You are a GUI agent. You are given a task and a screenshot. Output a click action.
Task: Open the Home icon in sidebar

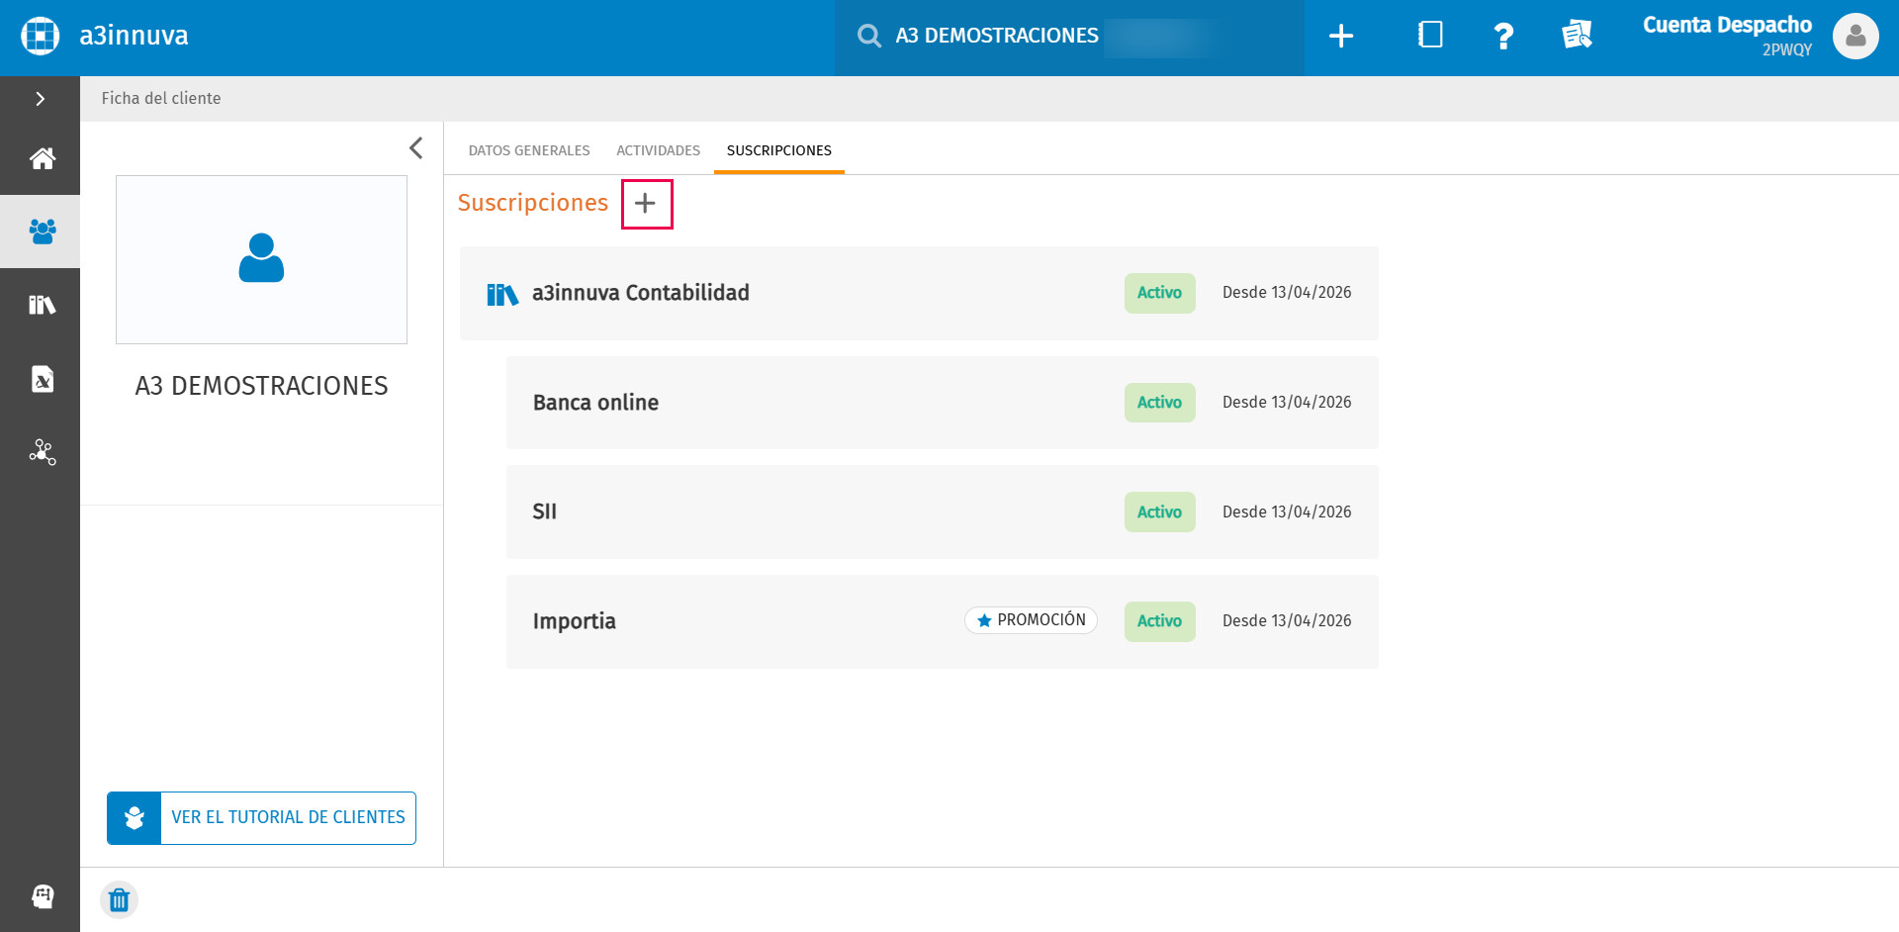(x=42, y=158)
